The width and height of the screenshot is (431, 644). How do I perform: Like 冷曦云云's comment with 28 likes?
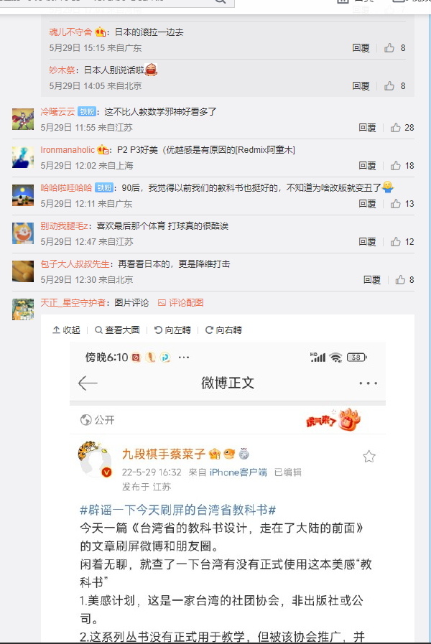coord(396,127)
